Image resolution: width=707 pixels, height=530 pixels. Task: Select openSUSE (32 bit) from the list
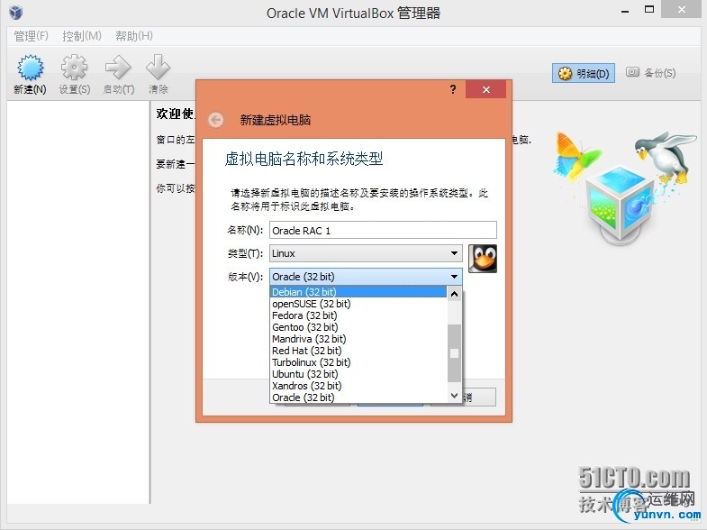point(358,304)
